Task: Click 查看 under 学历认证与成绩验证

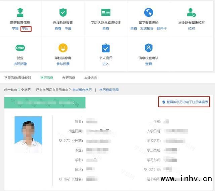Action: pos(106,28)
